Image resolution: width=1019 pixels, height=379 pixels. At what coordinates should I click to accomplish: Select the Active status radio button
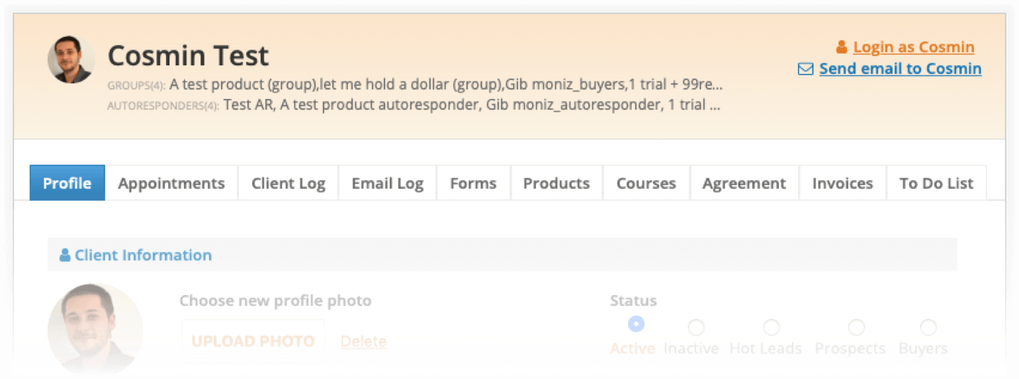636,324
